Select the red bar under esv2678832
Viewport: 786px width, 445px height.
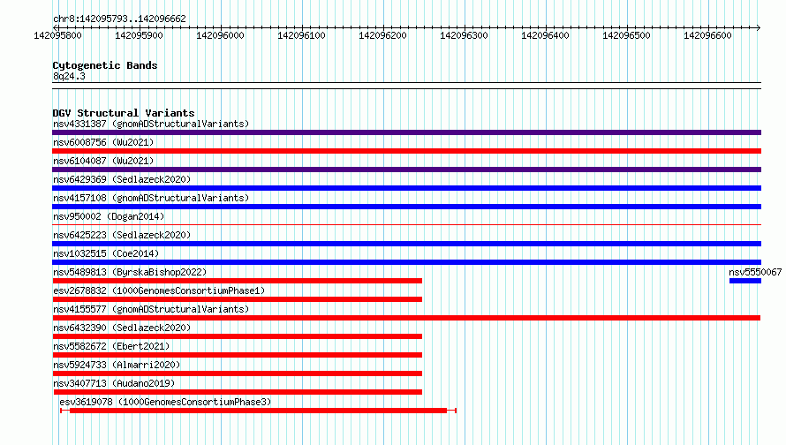pos(238,299)
